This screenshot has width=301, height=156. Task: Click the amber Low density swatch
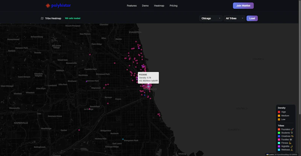point(279,120)
